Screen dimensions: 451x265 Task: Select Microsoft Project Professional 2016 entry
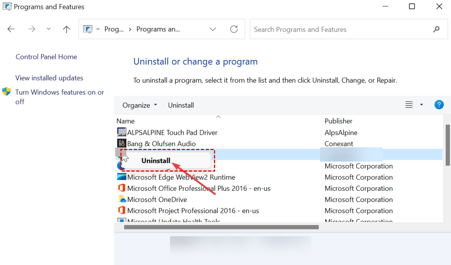193,211
